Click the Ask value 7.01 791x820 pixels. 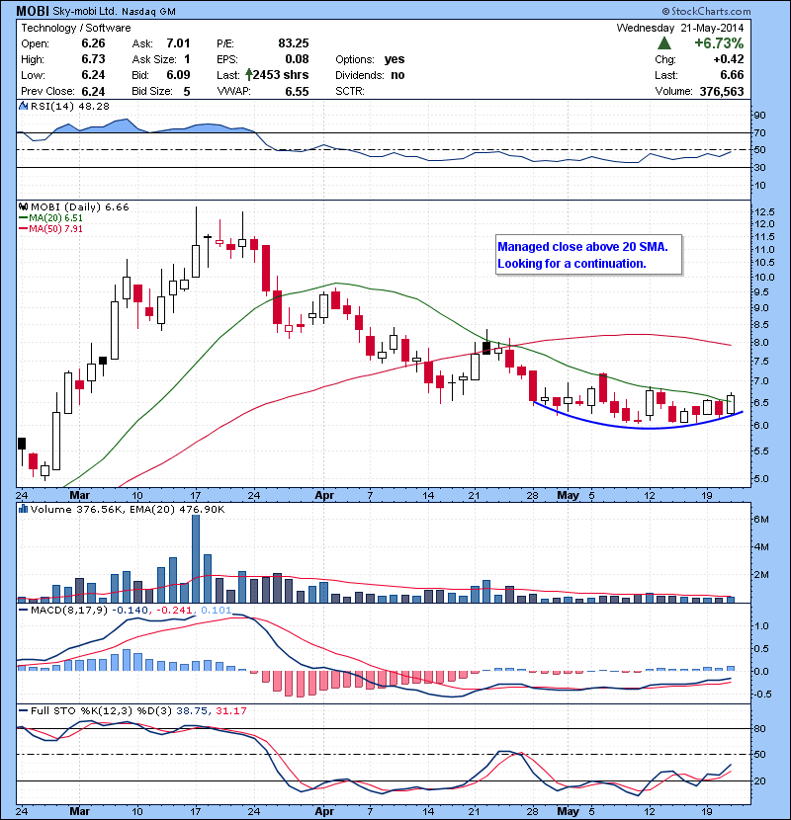pos(178,43)
